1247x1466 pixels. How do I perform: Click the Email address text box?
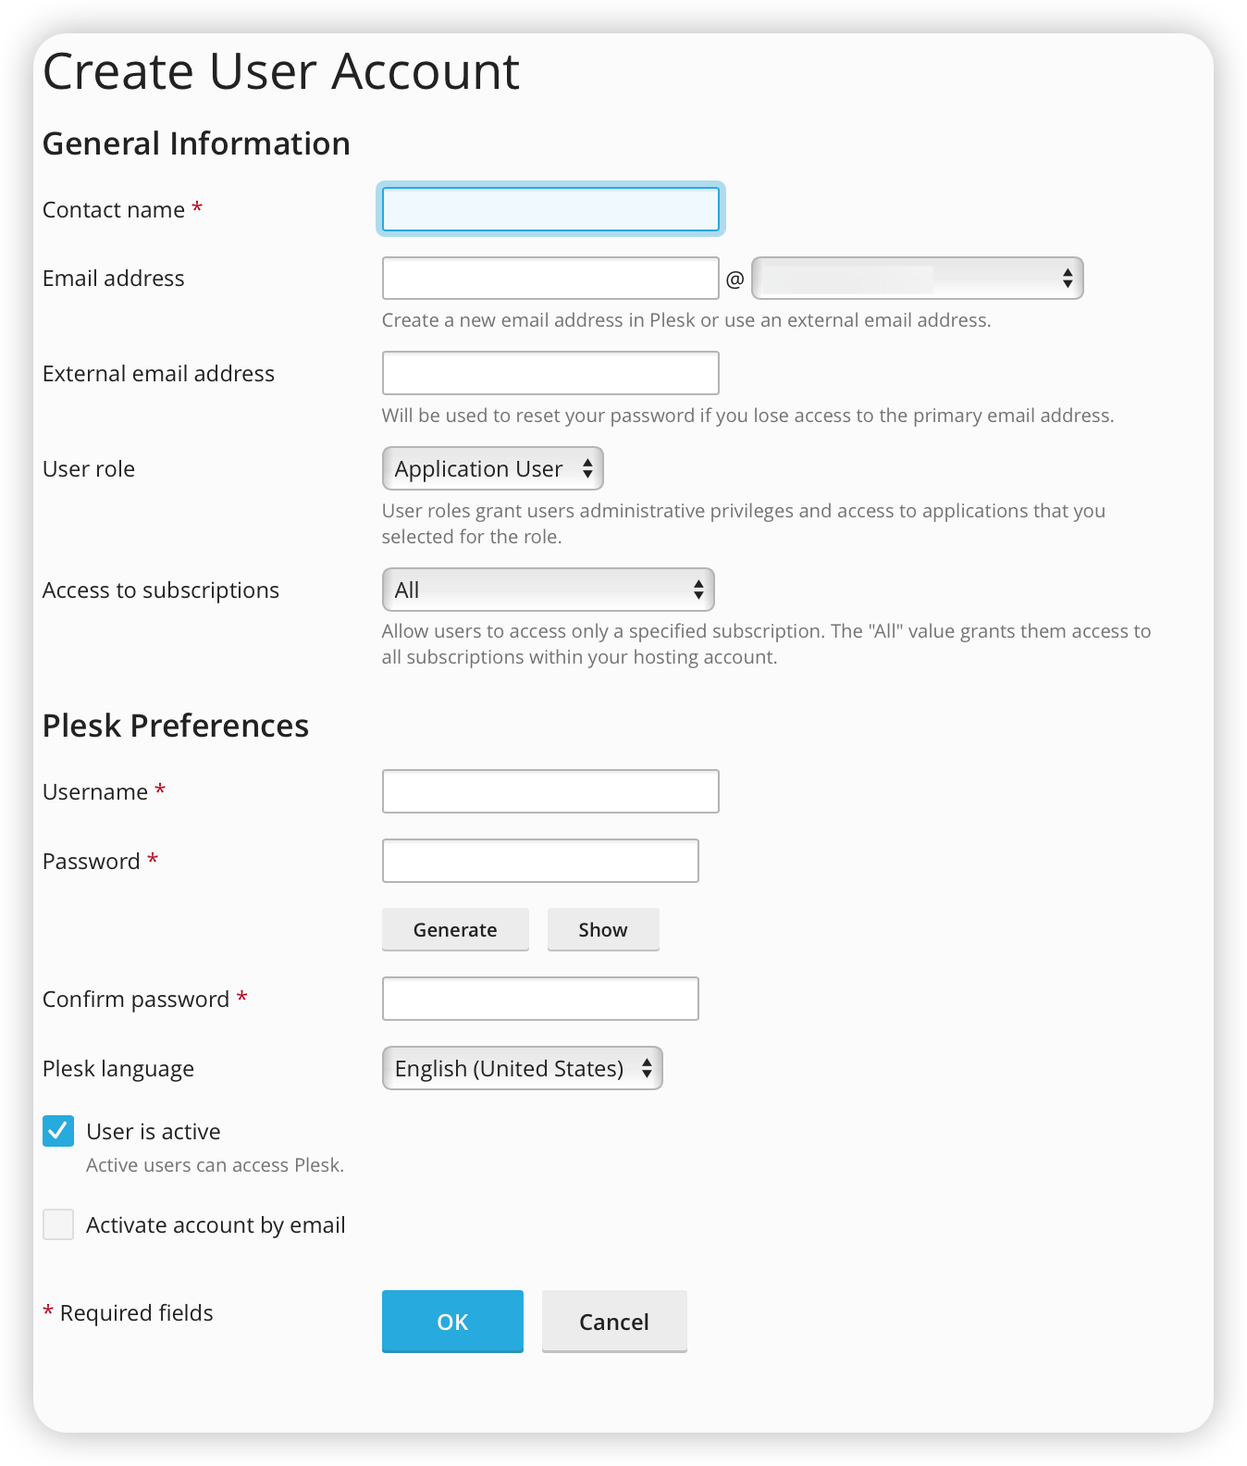click(x=550, y=278)
